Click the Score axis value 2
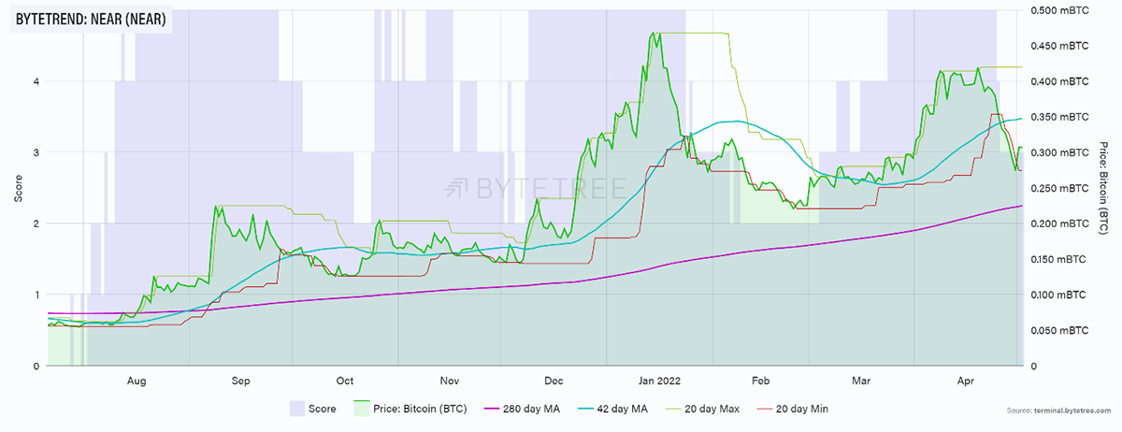 coord(36,224)
